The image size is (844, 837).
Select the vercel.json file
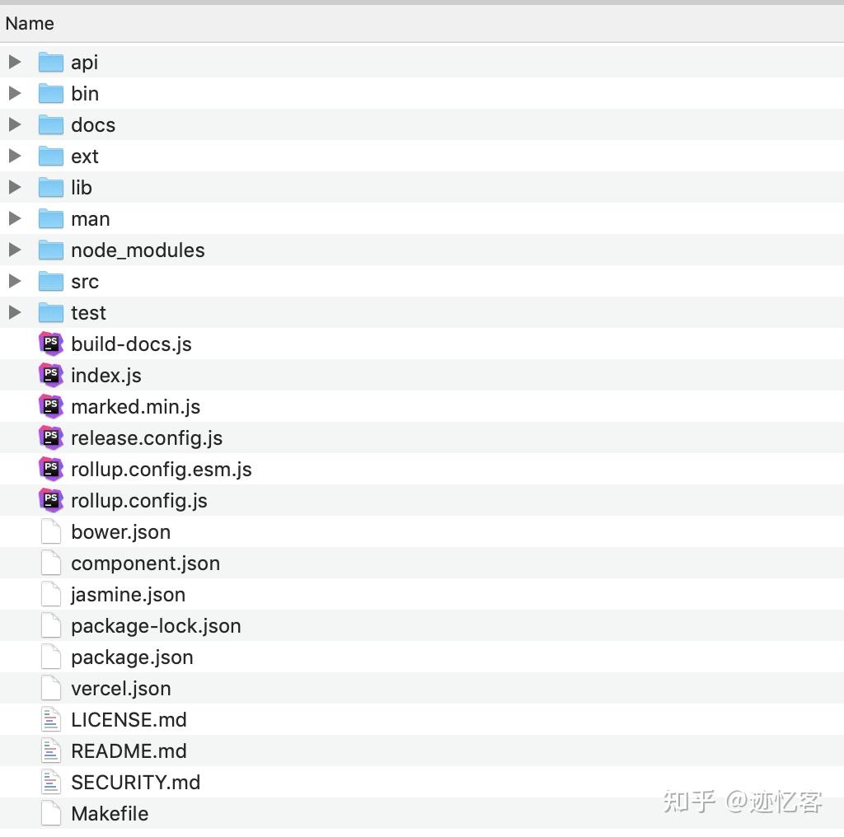[120, 688]
